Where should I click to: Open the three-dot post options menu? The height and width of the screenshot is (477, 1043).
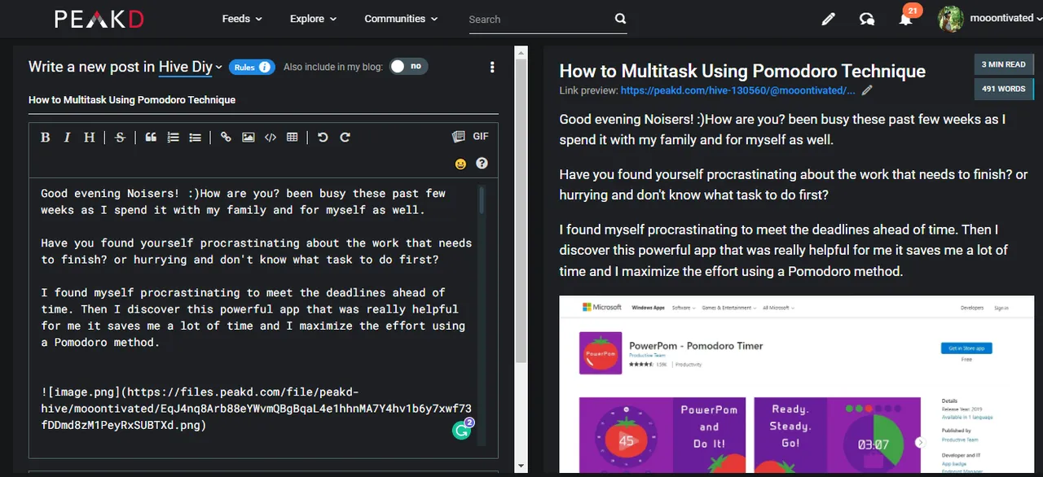click(492, 68)
